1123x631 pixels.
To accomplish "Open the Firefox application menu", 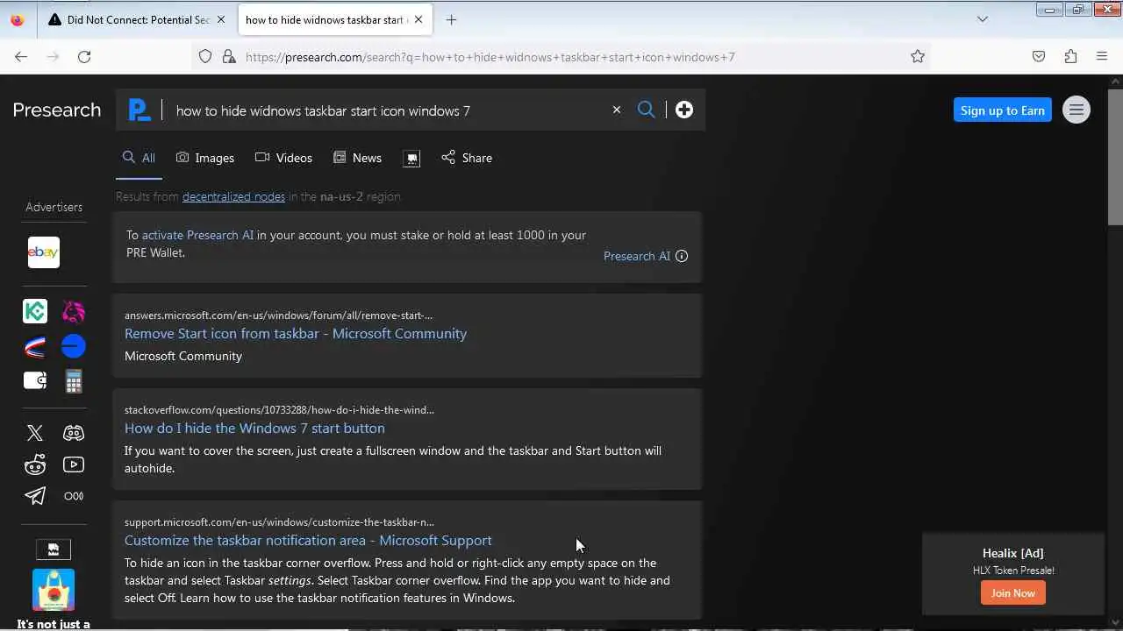I will 1102,57.
